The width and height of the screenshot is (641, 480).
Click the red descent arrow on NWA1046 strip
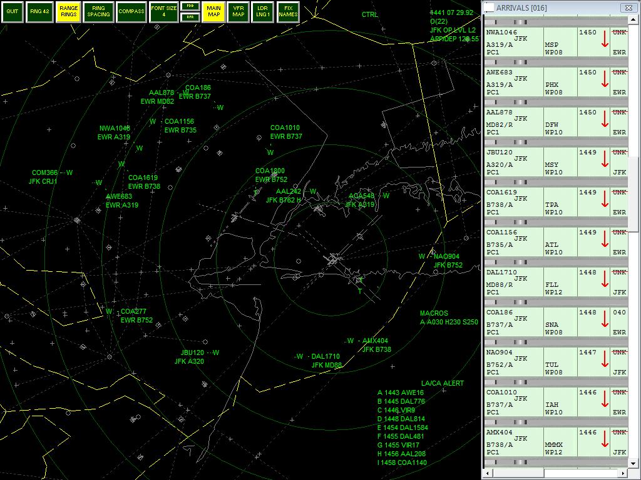click(x=605, y=39)
